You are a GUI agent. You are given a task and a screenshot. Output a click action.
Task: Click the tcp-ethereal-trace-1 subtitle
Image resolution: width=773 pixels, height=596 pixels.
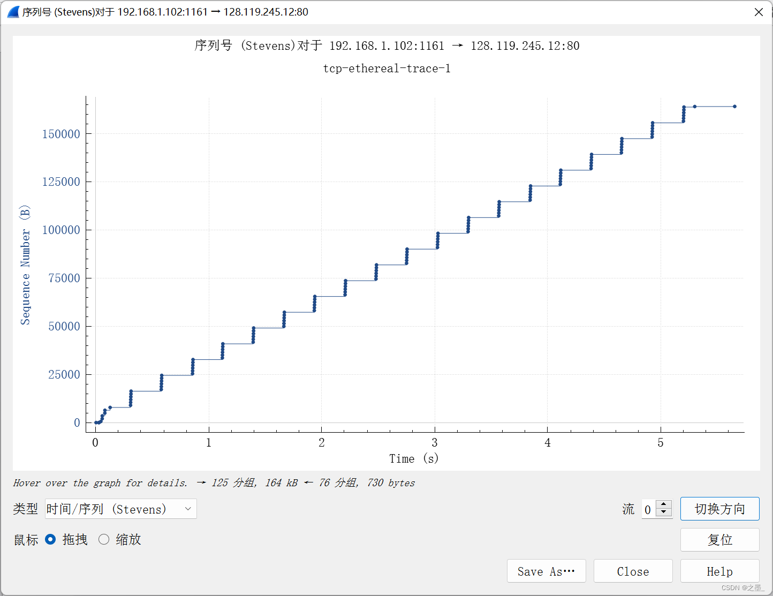pos(387,69)
